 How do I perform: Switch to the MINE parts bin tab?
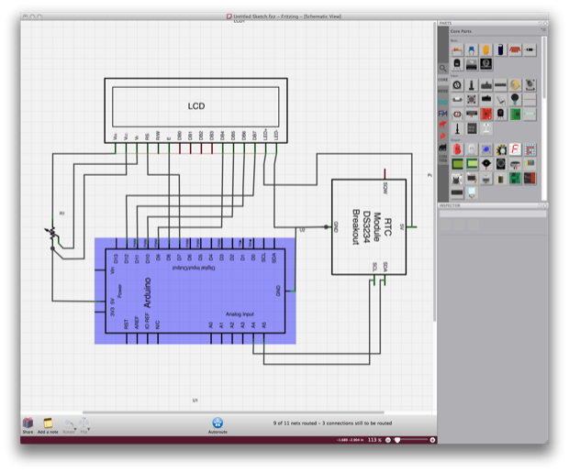point(442,91)
